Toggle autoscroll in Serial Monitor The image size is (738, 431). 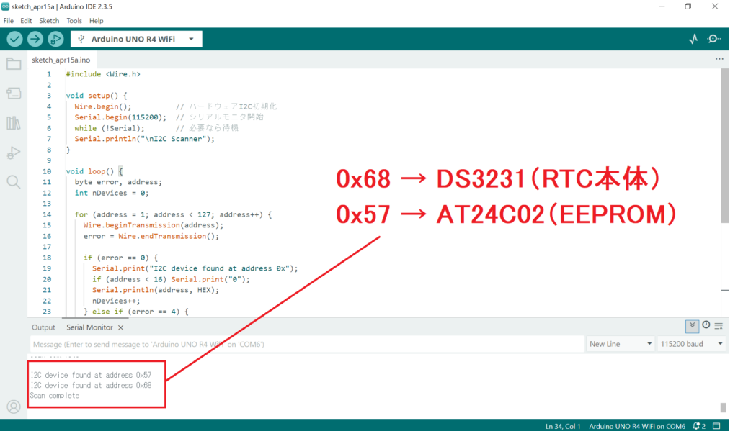693,325
